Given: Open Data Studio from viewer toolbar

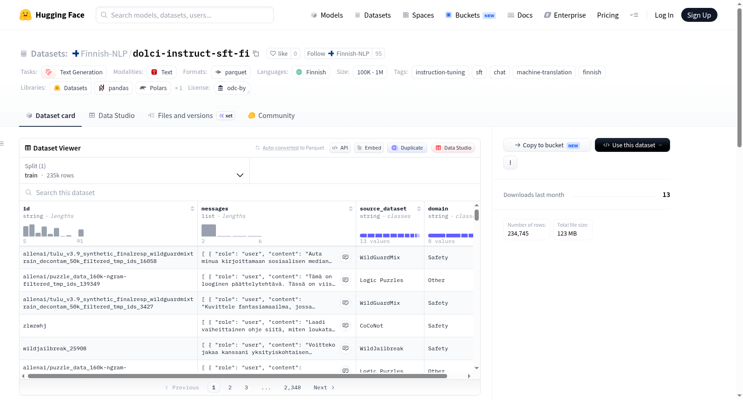Looking at the screenshot, I should [453, 148].
